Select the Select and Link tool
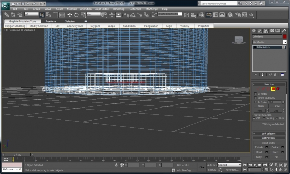The image size is (290, 174). (6, 14)
